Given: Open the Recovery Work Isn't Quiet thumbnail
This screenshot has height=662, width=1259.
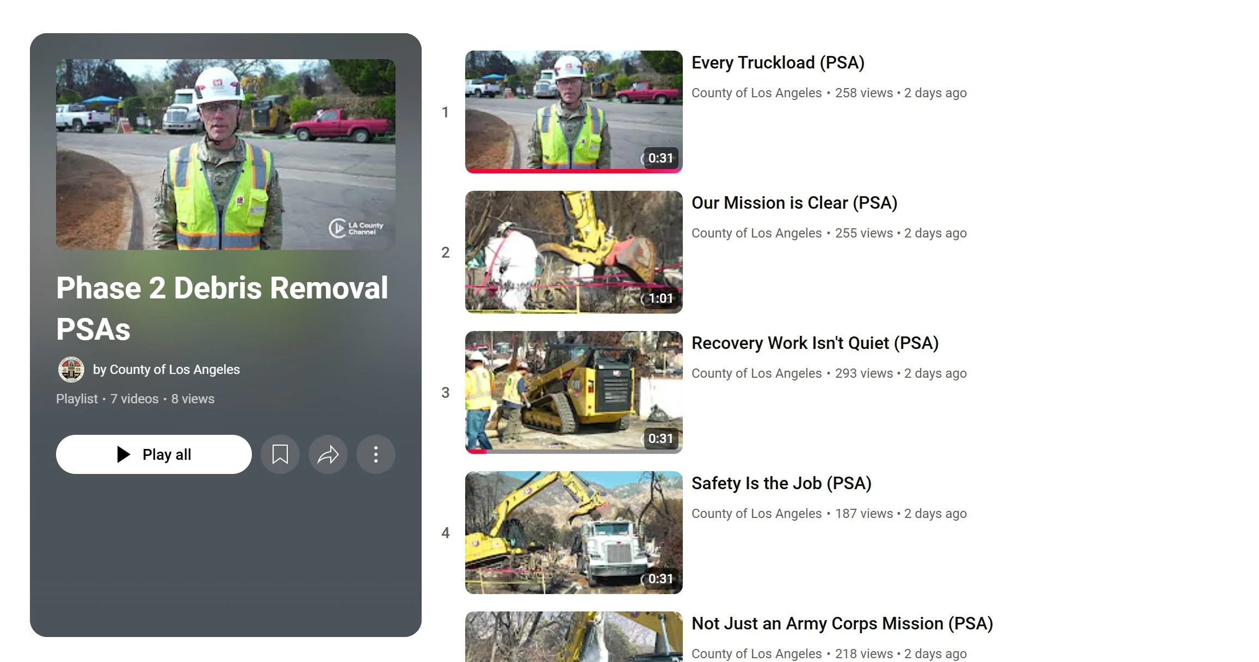Looking at the screenshot, I should tap(573, 391).
